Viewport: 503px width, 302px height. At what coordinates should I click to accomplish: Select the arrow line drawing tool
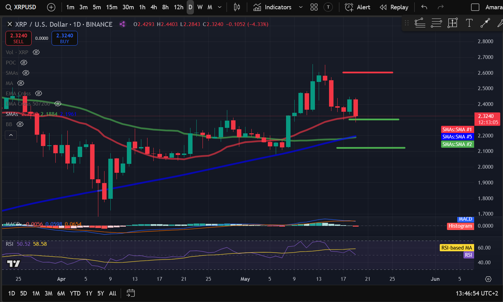click(x=485, y=23)
